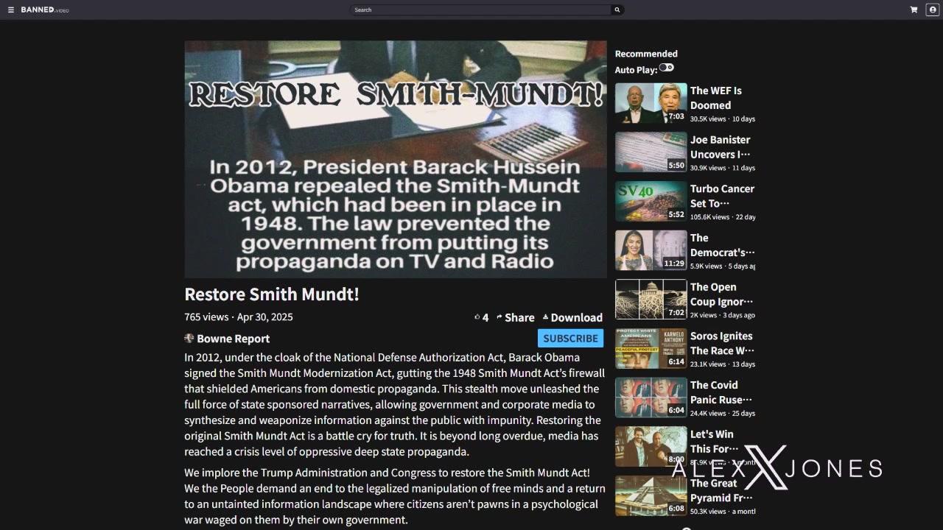Select the 765 views date text
943x530 pixels.
point(239,317)
